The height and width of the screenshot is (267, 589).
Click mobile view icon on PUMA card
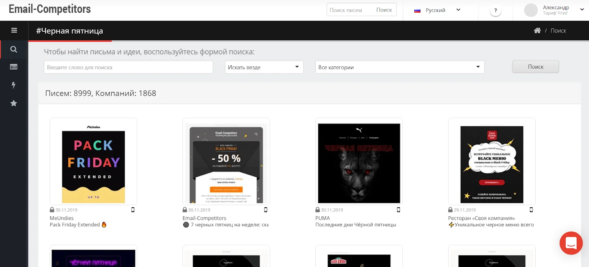399,210
